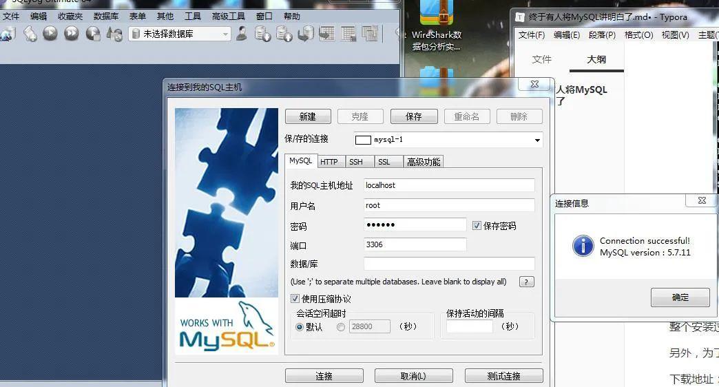
Task: Click the 新建 button
Action: coord(308,116)
